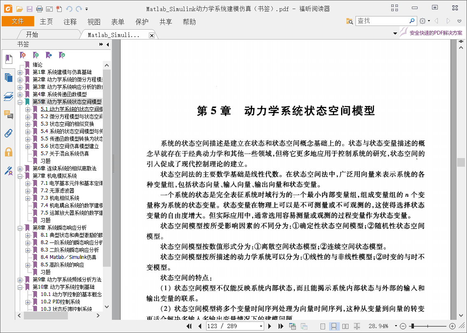Expand the 5.3 状态空间的相似变换 node
Viewport: 467px width, 333px height.
click(28, 124)
